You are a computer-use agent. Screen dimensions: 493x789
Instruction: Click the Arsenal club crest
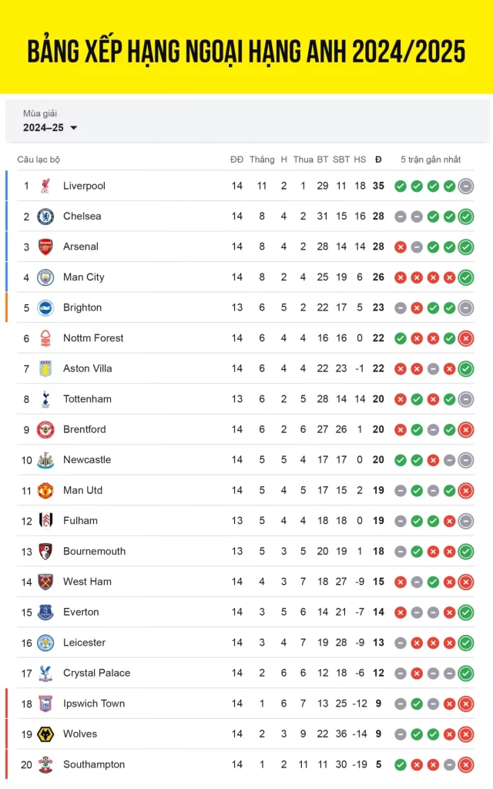[x=45, y=247]
